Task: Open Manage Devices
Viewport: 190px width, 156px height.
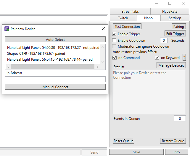Action: point(171,65)
